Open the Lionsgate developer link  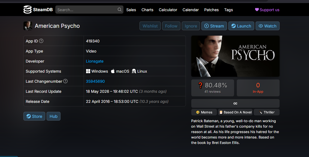95,61
